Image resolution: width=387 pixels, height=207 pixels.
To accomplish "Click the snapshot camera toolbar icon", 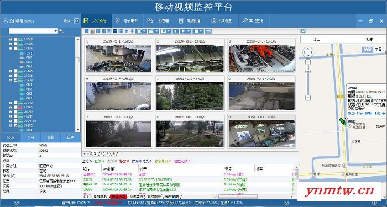I will point(164,31).
